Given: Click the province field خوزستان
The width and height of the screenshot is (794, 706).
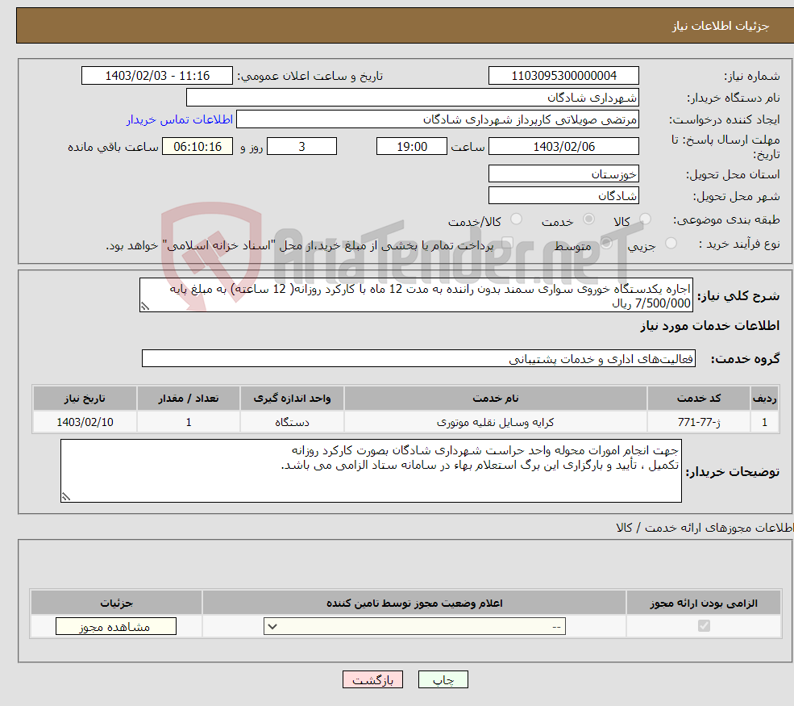Looking at the screenshot, I should 563,173.
